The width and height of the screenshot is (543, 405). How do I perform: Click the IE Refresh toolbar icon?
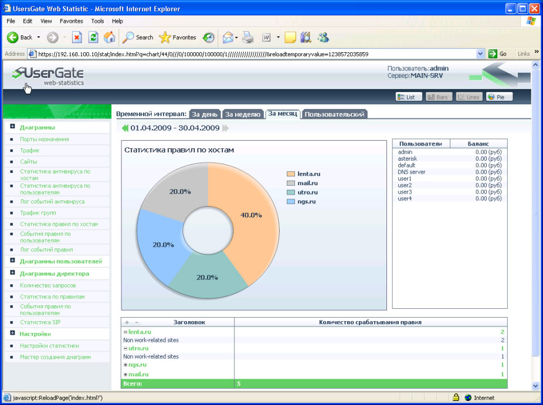[x=93, y=37]
